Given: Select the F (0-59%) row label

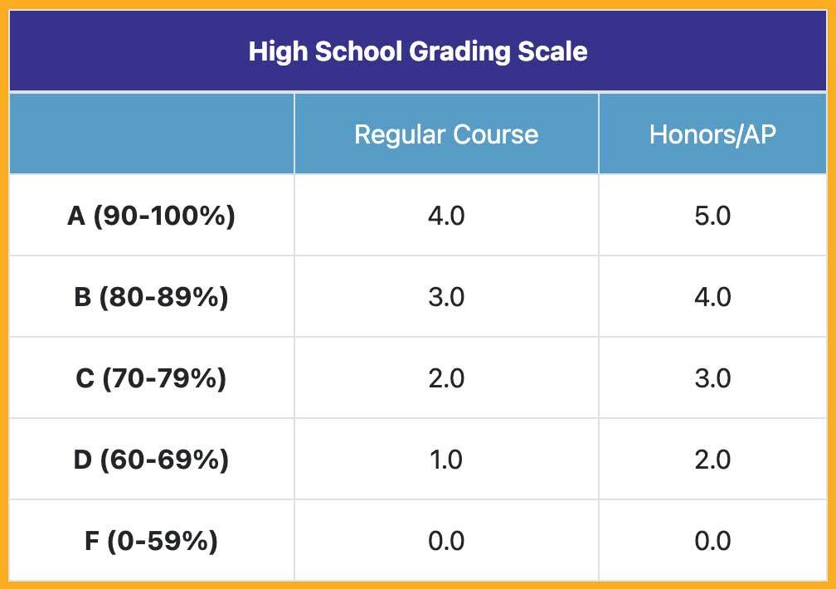Looking at the screenshot, I should 151,541.
